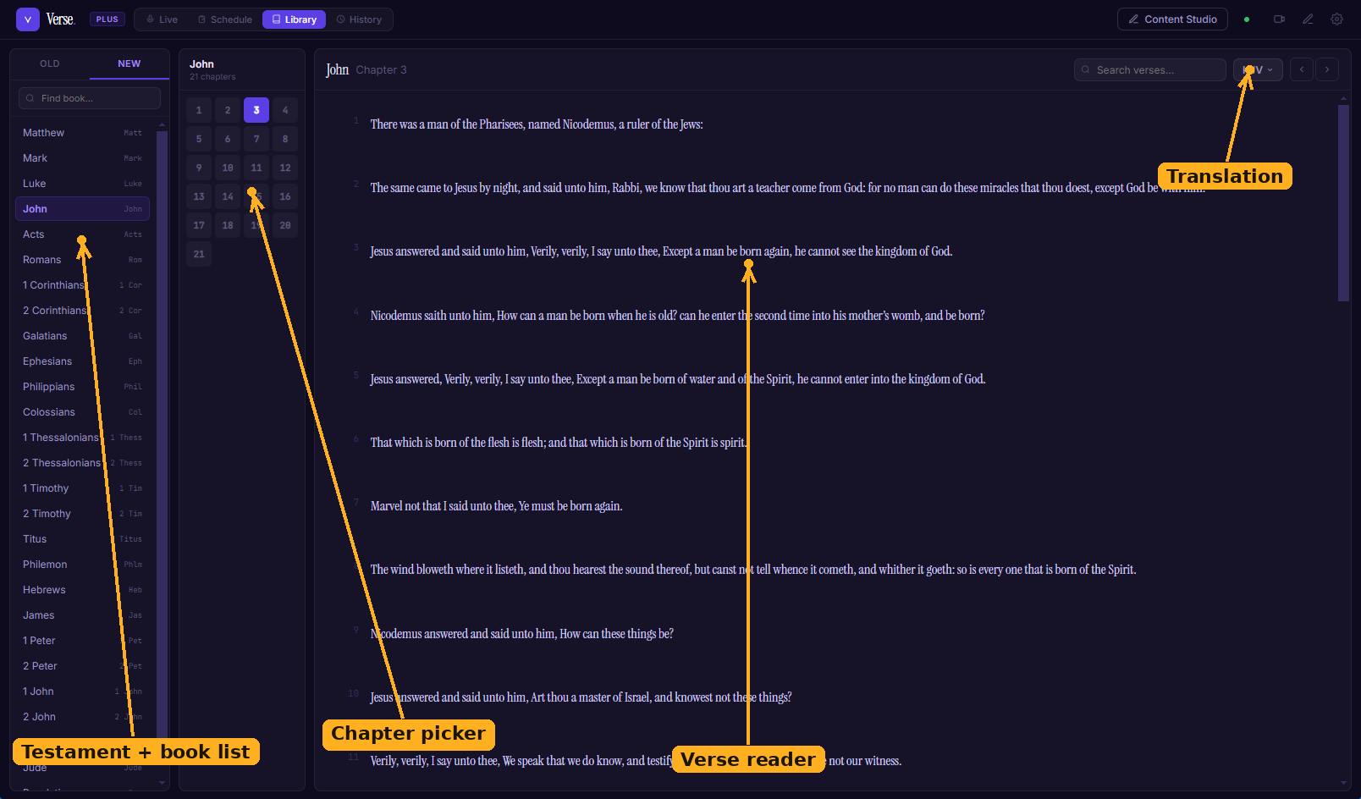The height and width of the screenshot is (799, 1361).
Task: Click the PLUS plan badge
Action: tap(107, 19)
